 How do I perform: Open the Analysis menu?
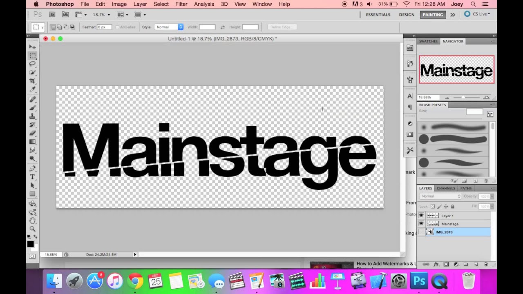click(x=204, y=4)
